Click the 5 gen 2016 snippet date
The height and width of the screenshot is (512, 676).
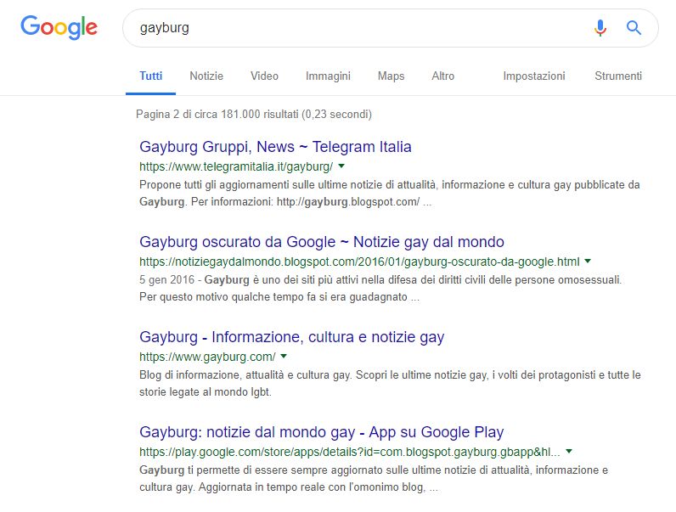(x=166, y=280)
